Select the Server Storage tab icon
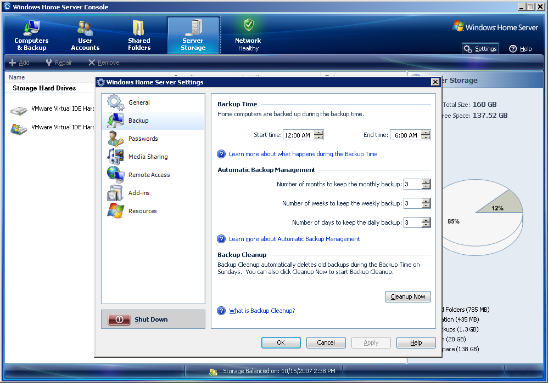Viewport: 548px width, 383px height. pyautogui.click(x=193, y=28)
